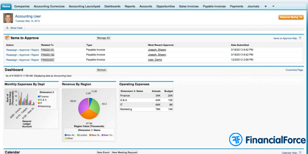Expand the tab overflow dropdown arrow
This screenshot has height=154, width=308.
coord(273,7)
